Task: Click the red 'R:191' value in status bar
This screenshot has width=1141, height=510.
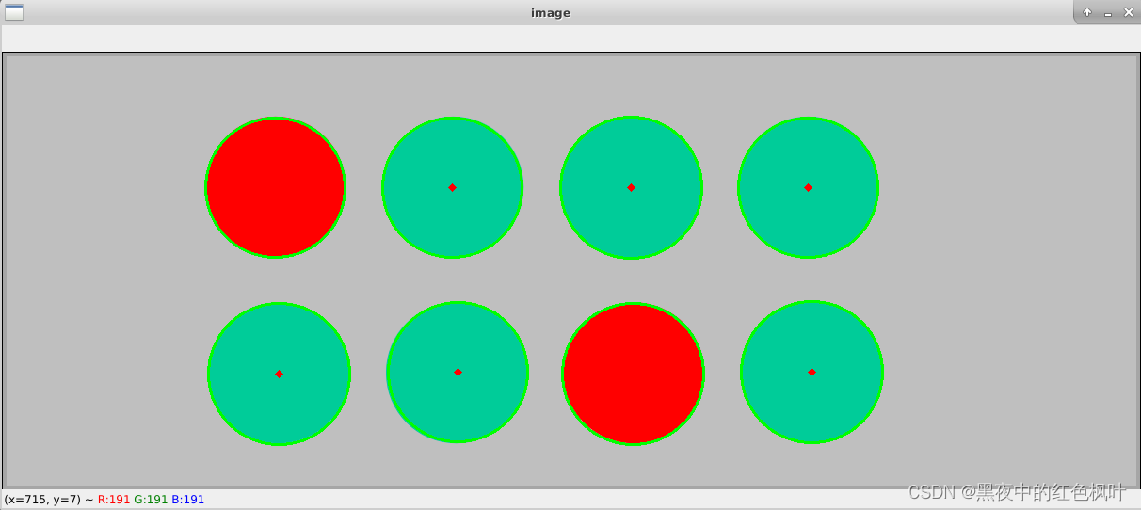Action: point(114,500)
